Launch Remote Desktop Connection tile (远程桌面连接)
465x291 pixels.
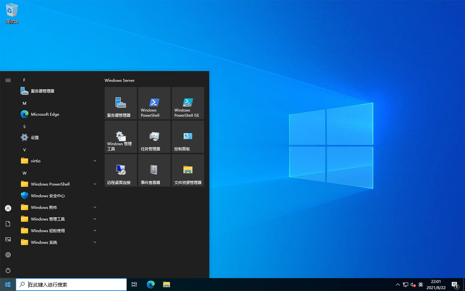121,170
